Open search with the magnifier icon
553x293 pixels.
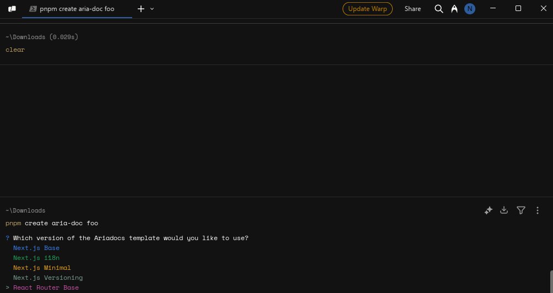[x=439, y=9]
